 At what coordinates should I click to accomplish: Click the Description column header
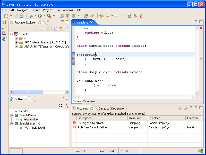[x=84, y=118]
